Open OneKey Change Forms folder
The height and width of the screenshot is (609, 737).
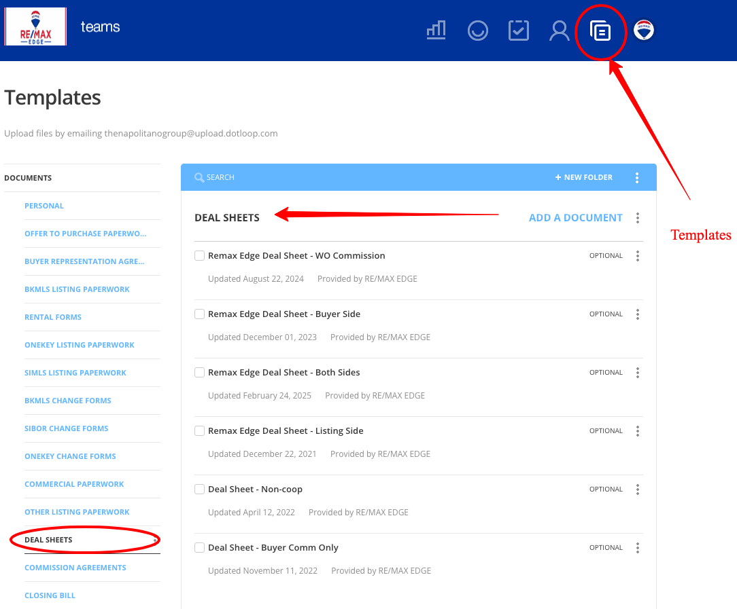pos(70,456)
